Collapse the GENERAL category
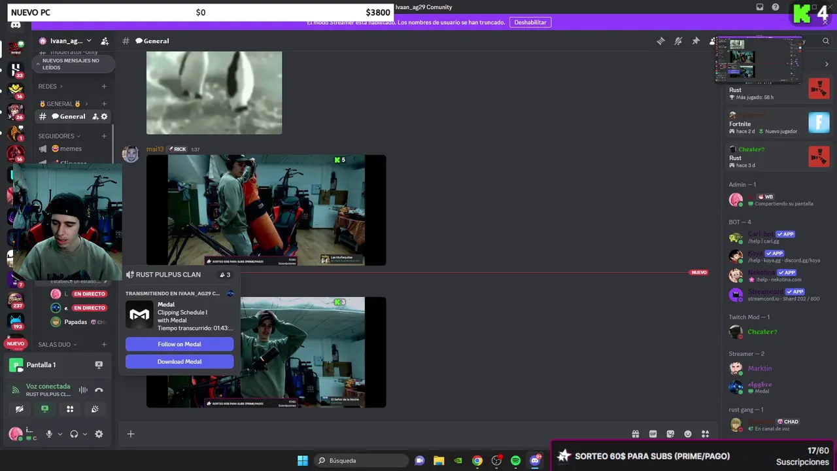The image size is (837, 471). (x=63, y=103)
